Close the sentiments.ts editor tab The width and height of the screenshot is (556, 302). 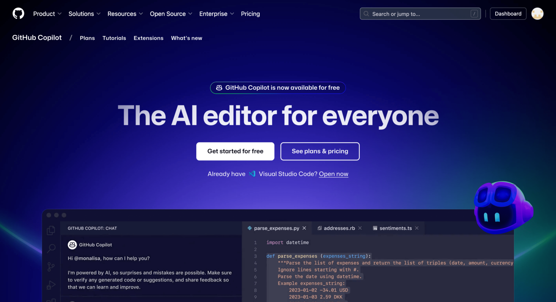click(417, 228)
